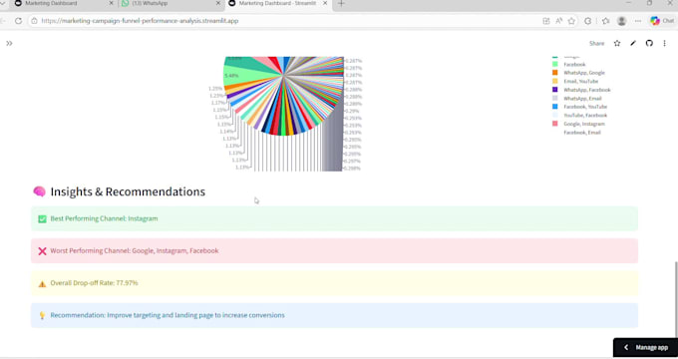This screenshot has height=359, width=678.
Task: Focus the browser address bar URL
Action: point(140,21)
